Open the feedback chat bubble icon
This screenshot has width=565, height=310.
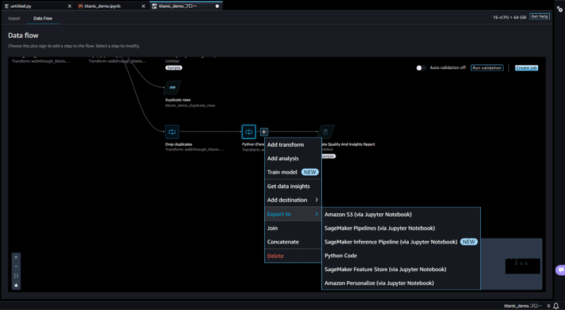560,270
